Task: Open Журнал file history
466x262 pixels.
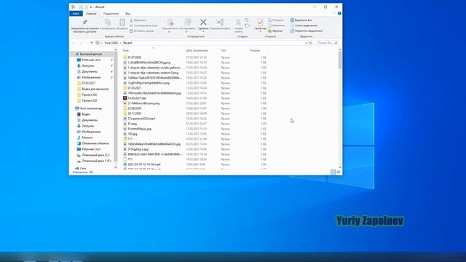Action: (x=275, y=31)
